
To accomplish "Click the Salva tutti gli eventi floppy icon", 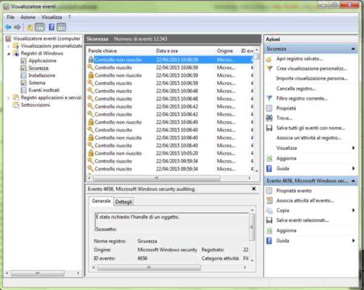I will coord(269,128).
